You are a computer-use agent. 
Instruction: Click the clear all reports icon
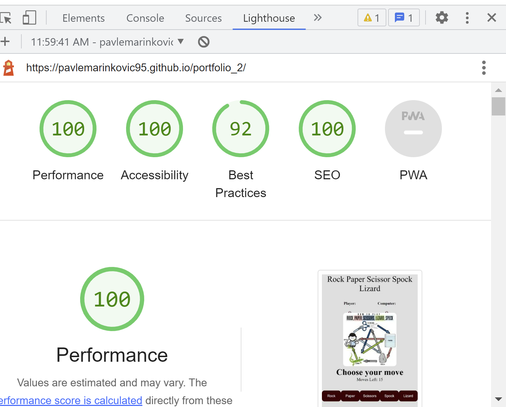[x=203, y=42]
